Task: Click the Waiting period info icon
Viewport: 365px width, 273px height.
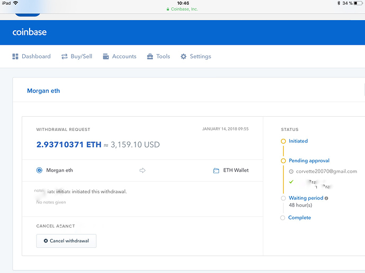Action: tap(326, 198)
